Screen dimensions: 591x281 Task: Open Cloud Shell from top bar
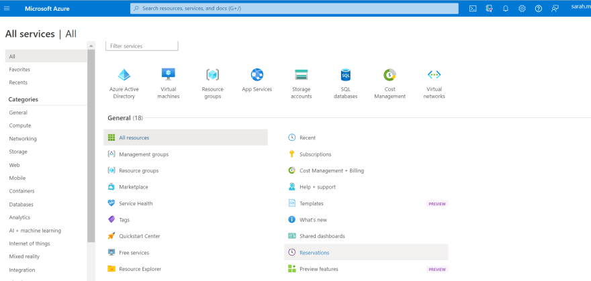[x=473, y=9]
